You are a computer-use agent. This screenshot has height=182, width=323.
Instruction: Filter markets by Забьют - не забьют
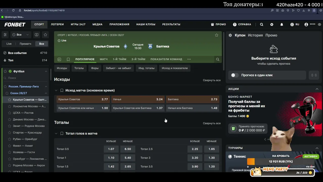[x=118, y=68]
